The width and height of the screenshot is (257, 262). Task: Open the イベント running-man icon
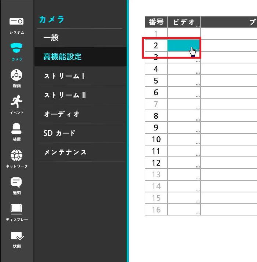coord(16,102)
